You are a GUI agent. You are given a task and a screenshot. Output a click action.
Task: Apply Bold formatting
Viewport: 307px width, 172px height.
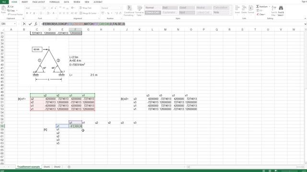tap(27, 13)
